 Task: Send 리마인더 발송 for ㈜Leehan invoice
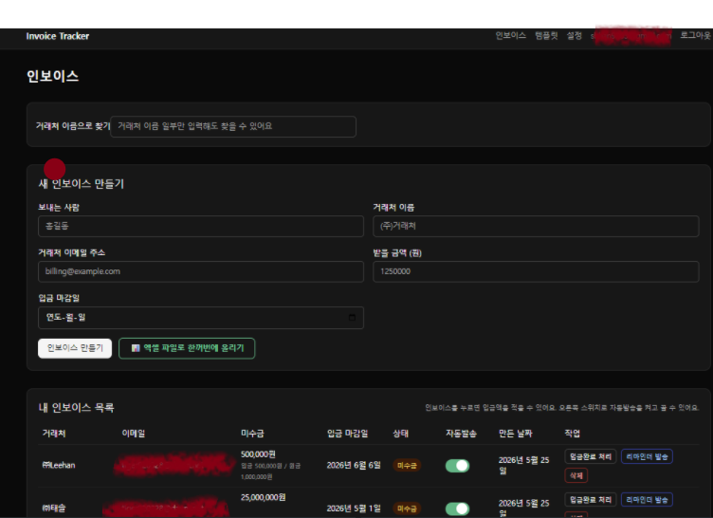(x=647, y=456)
